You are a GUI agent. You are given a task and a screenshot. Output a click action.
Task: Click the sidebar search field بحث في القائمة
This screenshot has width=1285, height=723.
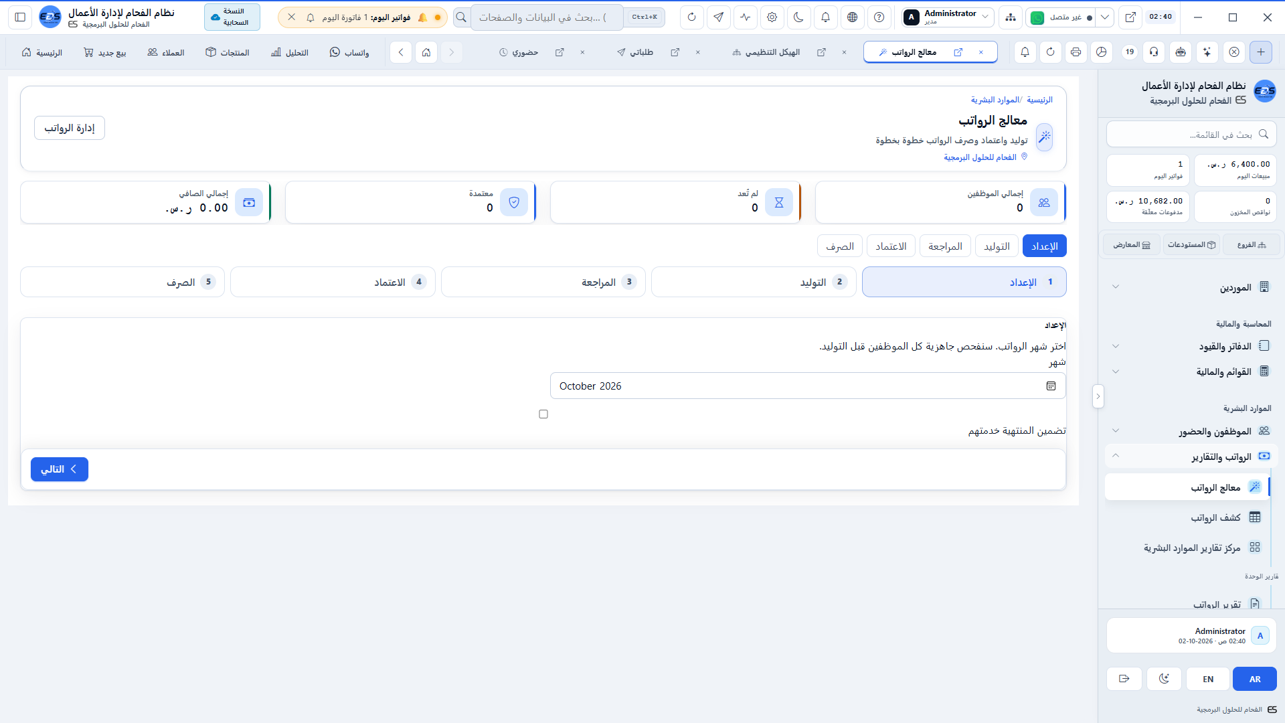click(x=1191, y=135)
